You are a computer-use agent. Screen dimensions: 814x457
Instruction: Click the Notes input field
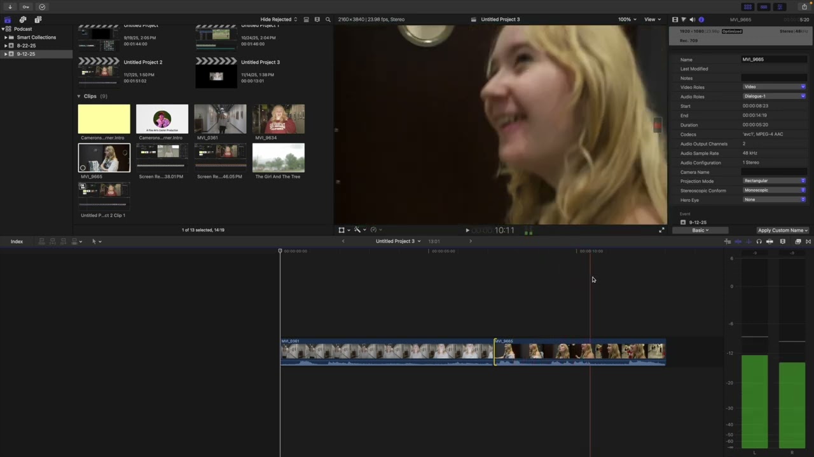(774, 78)
